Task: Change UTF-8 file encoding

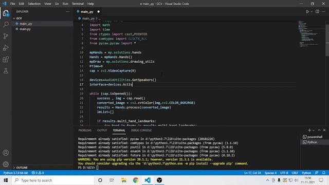Action: click(x=284, y=173)
